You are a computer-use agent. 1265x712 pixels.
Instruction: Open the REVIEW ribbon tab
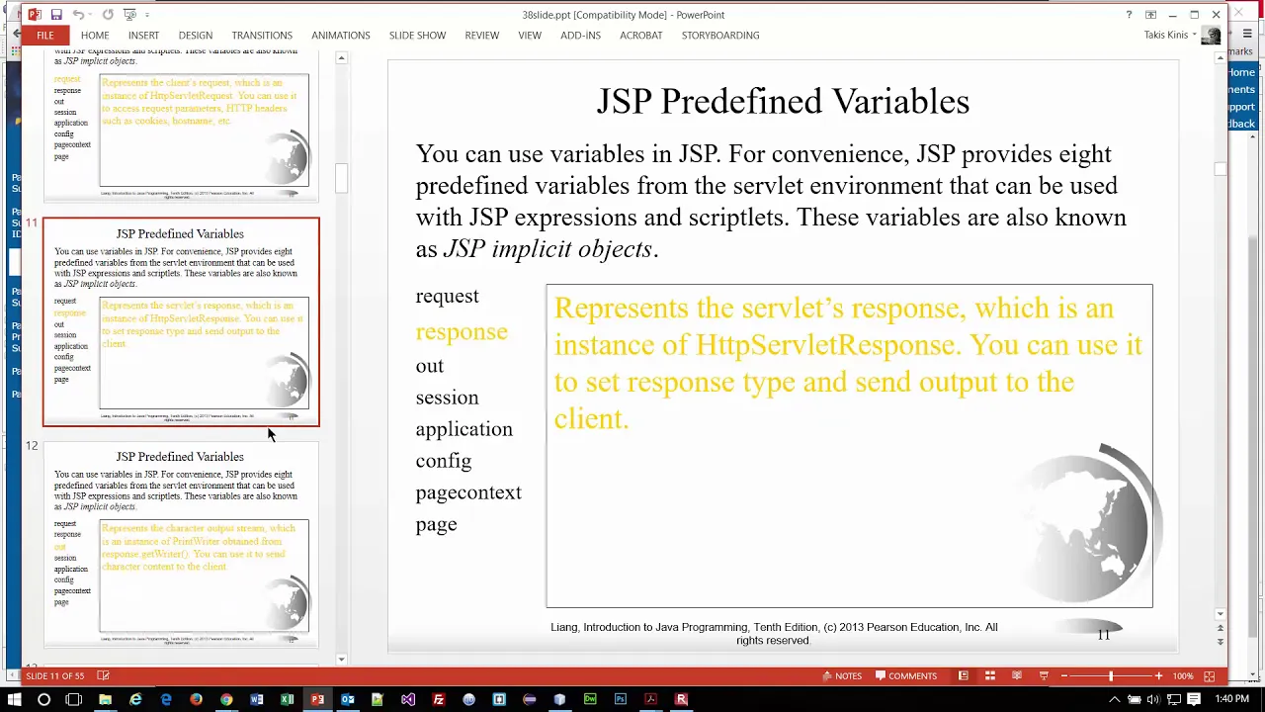tap(482, 36)
